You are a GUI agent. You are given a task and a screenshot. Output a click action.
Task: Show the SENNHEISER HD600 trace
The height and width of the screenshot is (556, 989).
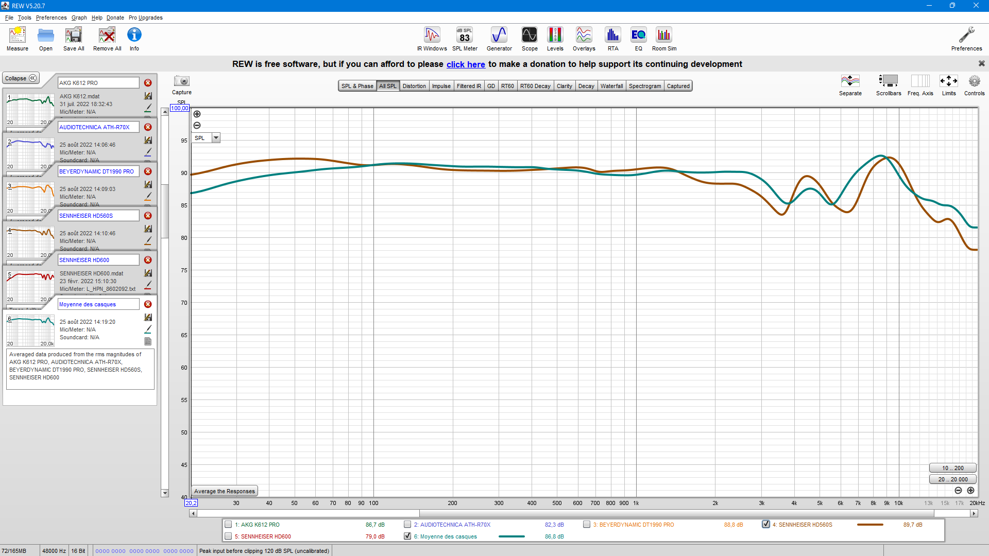coord(228,536)
